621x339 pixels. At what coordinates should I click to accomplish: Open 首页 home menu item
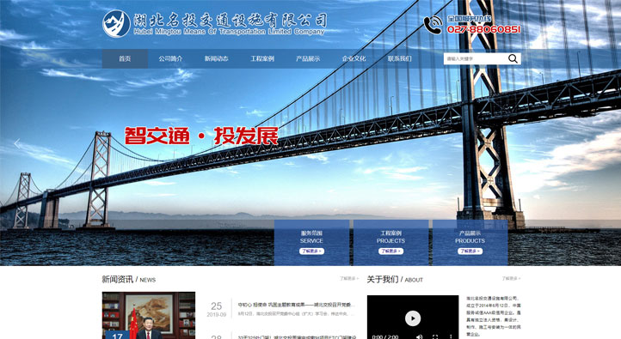tap(125, 58)
